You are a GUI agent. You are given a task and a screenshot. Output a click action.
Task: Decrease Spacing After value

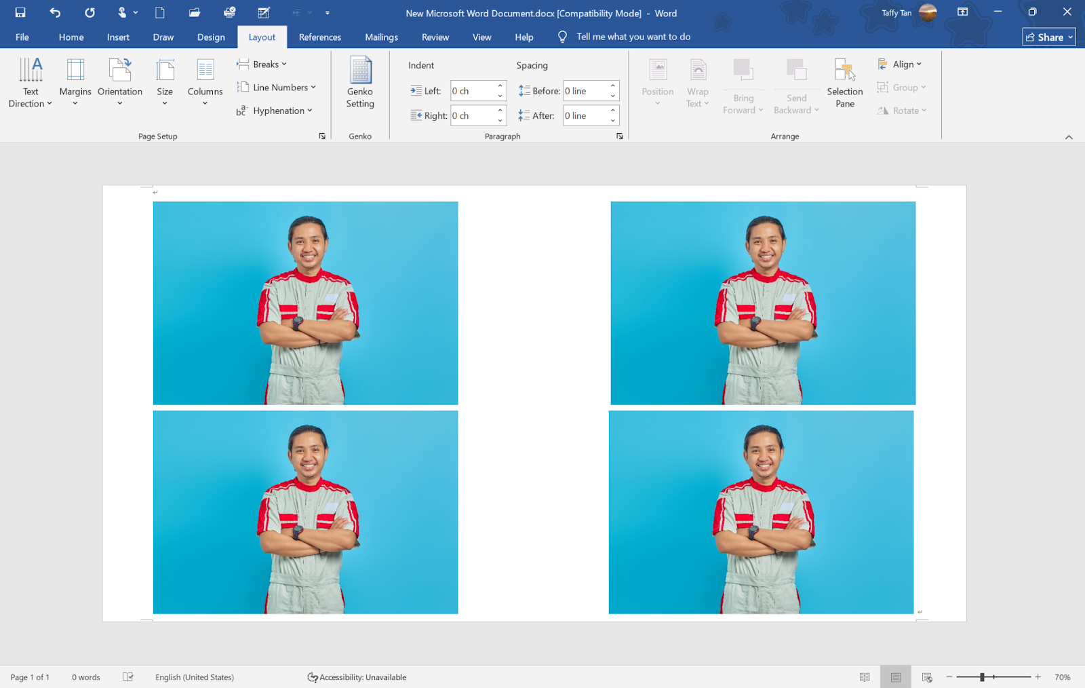[613, 121]
